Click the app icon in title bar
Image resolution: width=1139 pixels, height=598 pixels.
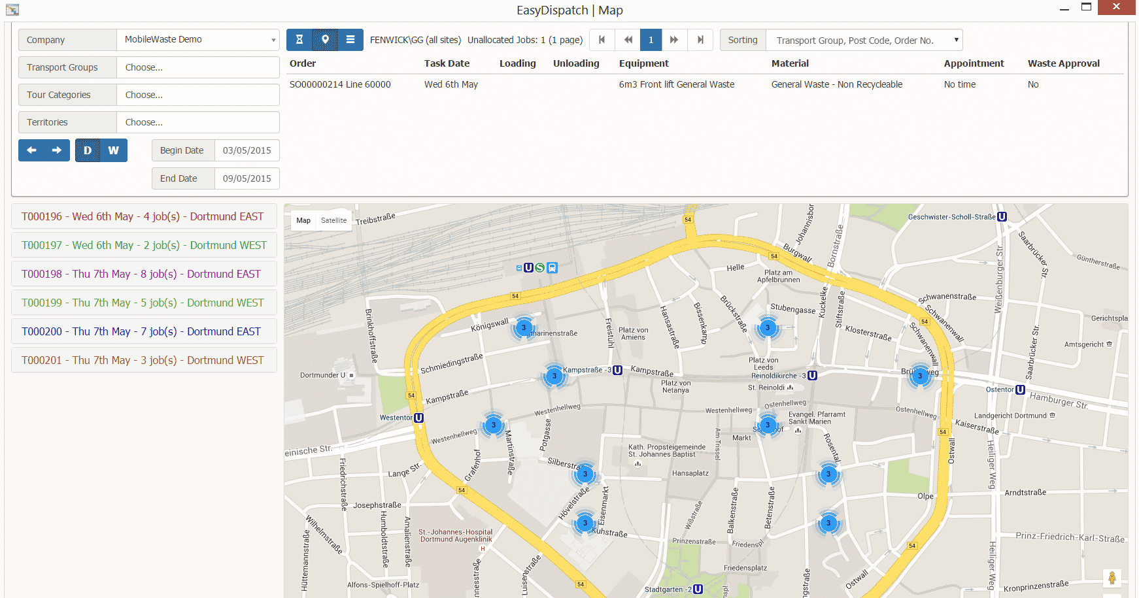(12, 10)
